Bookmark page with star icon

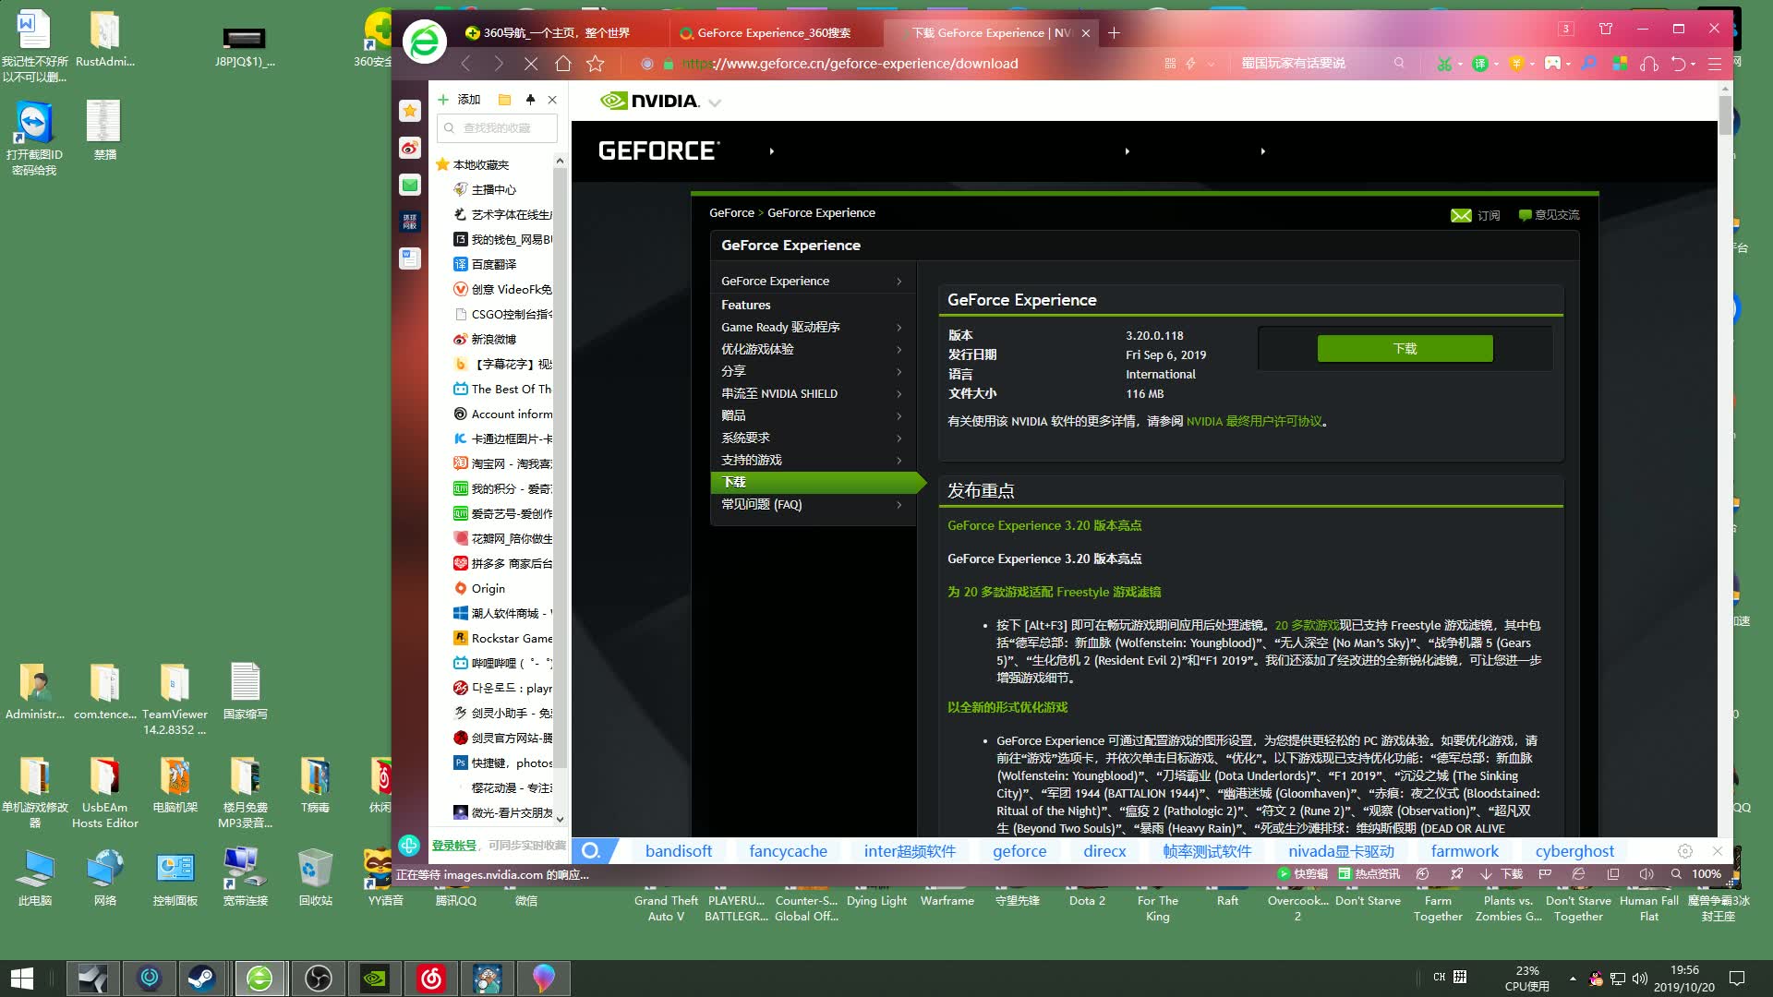click(x=596, y=64)
